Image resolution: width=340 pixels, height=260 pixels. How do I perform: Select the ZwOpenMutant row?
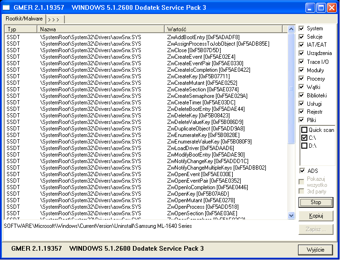146,200
